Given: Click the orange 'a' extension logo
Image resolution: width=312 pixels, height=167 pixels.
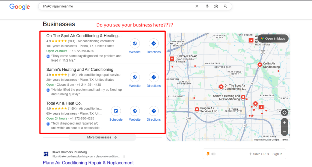Looking at the screenshot, I should click(208, 154).
